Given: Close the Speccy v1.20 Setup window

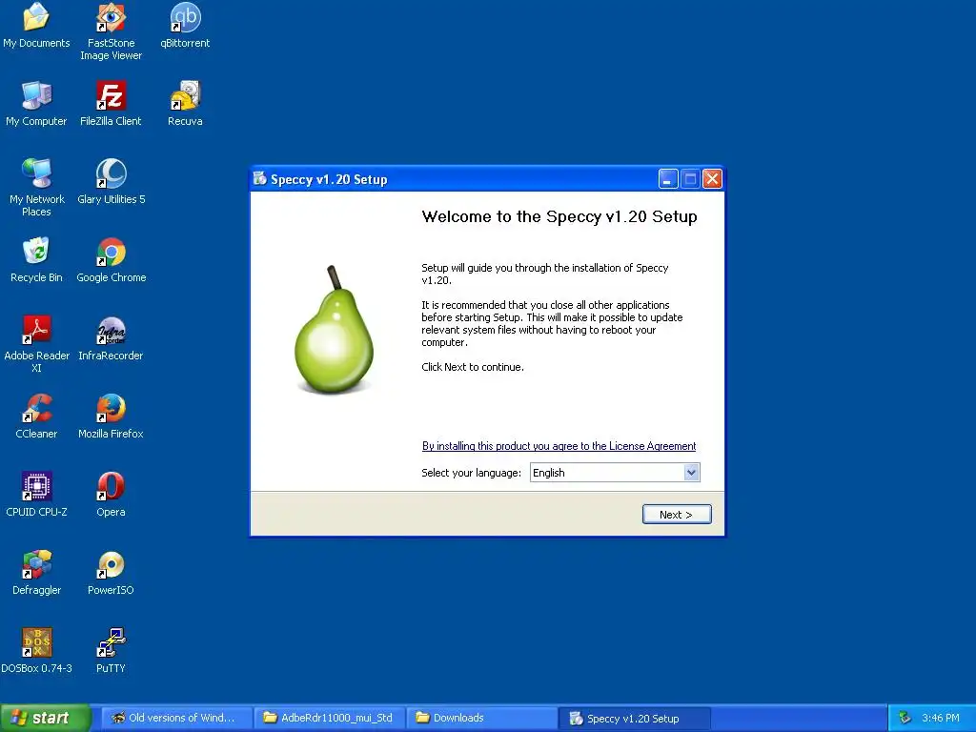Looking at the screenshot, I should click(x=712, y=179).
